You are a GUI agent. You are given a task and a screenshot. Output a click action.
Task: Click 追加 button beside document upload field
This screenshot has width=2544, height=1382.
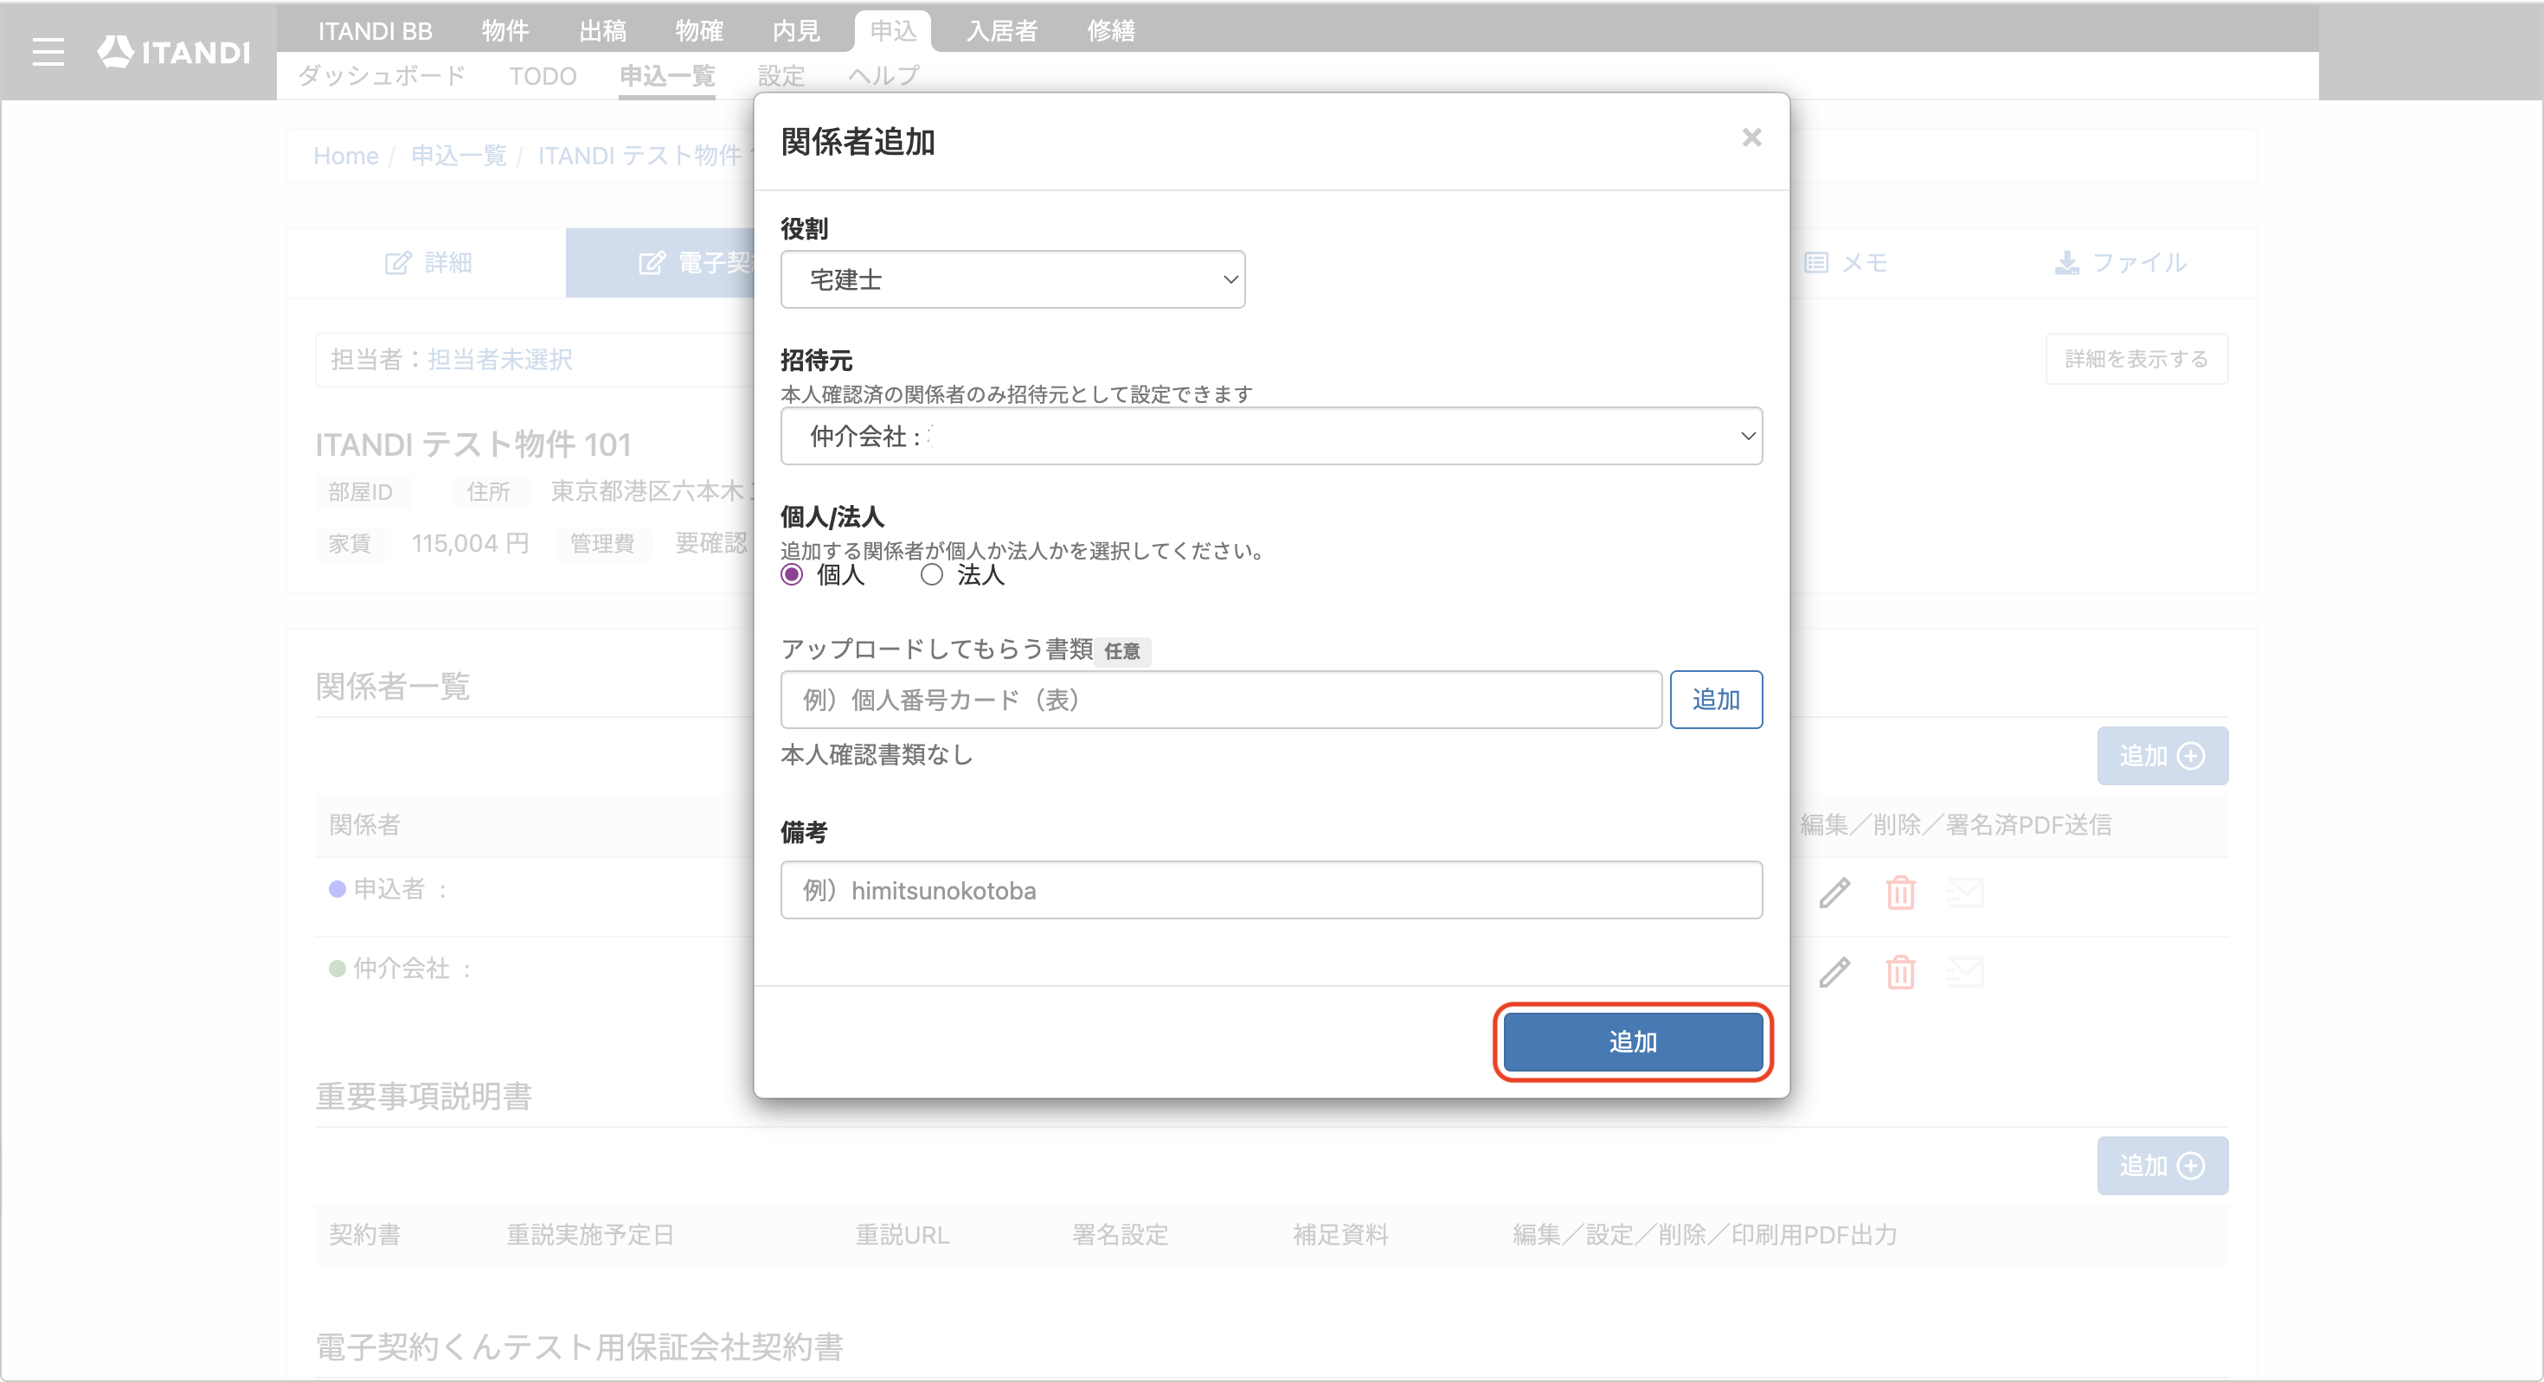click(1715, 700)
